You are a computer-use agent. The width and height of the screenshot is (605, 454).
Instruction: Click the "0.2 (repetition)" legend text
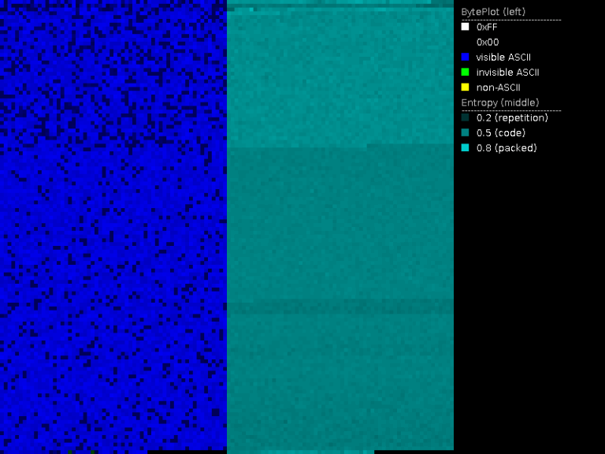512,117
